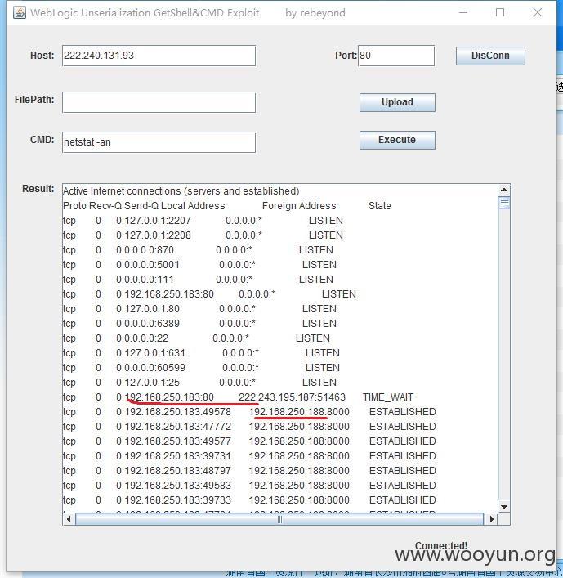Click the '0.0.0.0:5001' entry
The width and height of the screenshot is (563, 578).
tap(152, 265)
